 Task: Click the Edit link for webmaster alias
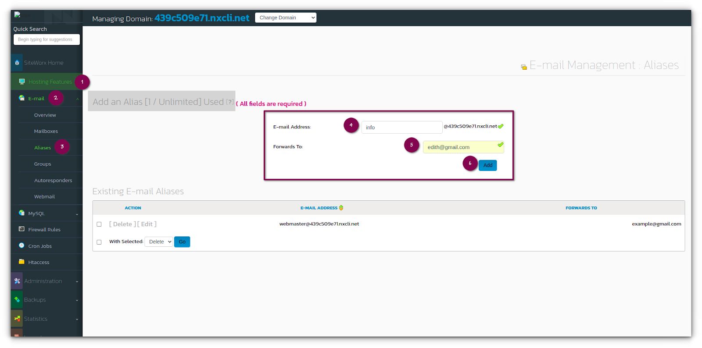[x=147, y=224]
